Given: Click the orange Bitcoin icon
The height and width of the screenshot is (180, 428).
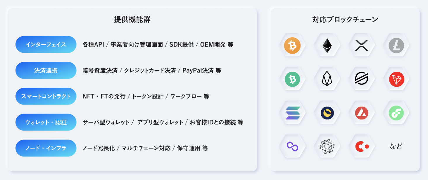Looking at the screenshot, I should 292,45.
